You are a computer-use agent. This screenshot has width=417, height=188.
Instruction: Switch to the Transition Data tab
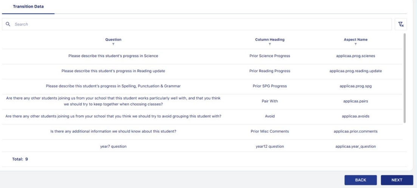pos(28,7)
